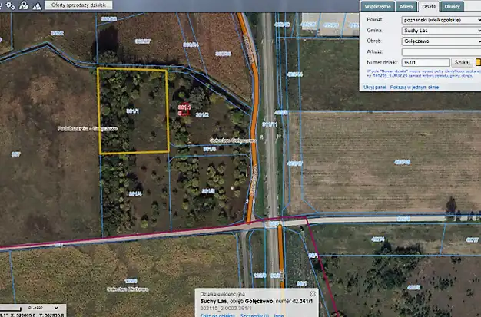Click the Oferty sprzedaży działek button

[x=80, y=5]
